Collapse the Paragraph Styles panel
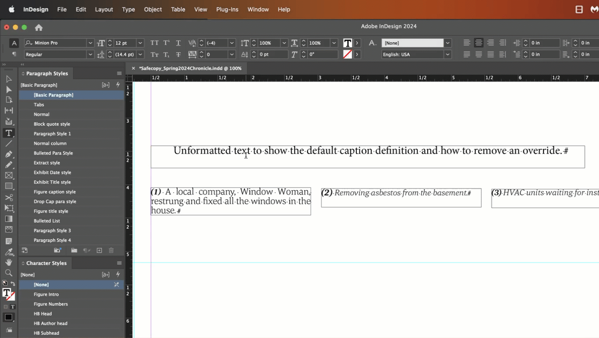599x338 pixels. pyautogui.click(x=23, y=73)
